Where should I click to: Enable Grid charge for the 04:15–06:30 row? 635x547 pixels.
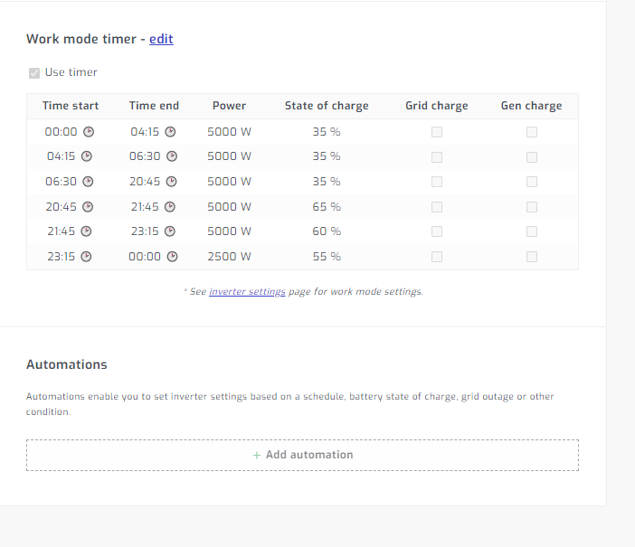coord(437,157)
